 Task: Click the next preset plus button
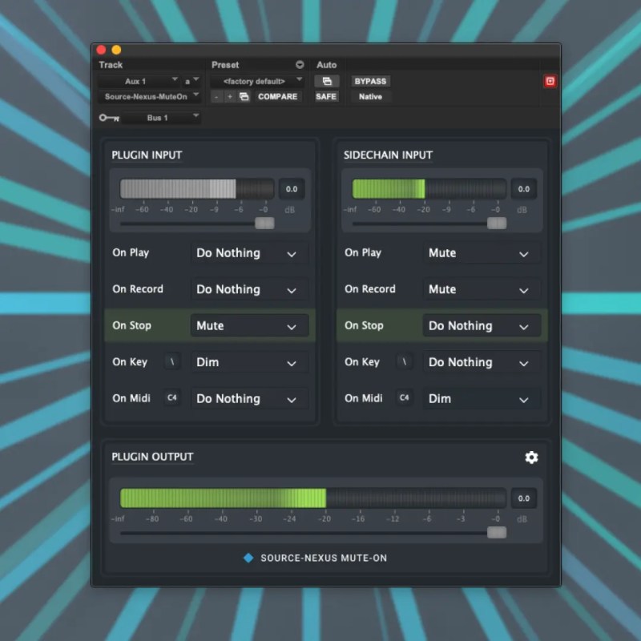pos(230,96)
